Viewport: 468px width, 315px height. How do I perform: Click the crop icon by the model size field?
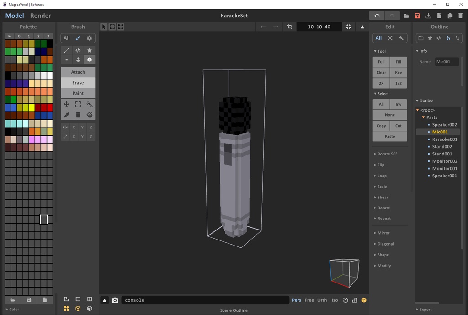(289, 27)
